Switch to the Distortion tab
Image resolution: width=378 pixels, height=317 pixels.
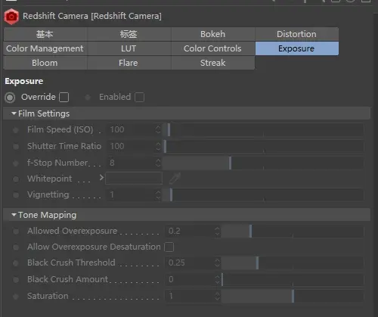pyautogui.click(x=297, y=34)
